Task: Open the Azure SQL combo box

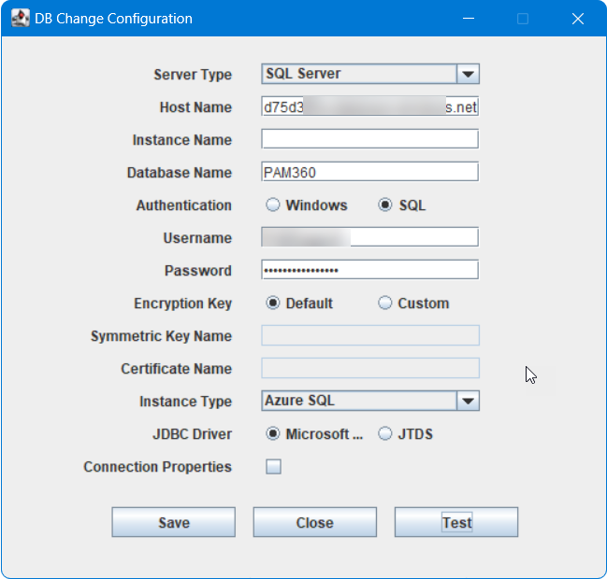Action: coord(370,401)
